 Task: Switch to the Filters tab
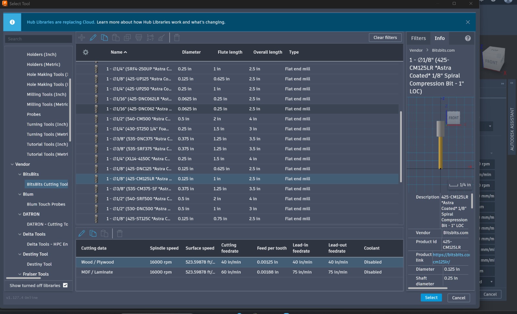(418, 38)
